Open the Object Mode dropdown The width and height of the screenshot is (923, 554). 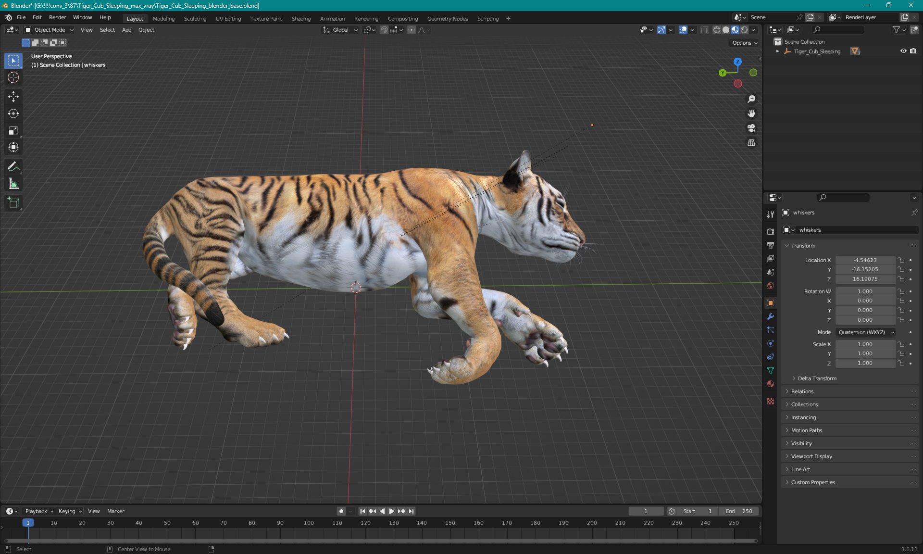click(49, 30)
